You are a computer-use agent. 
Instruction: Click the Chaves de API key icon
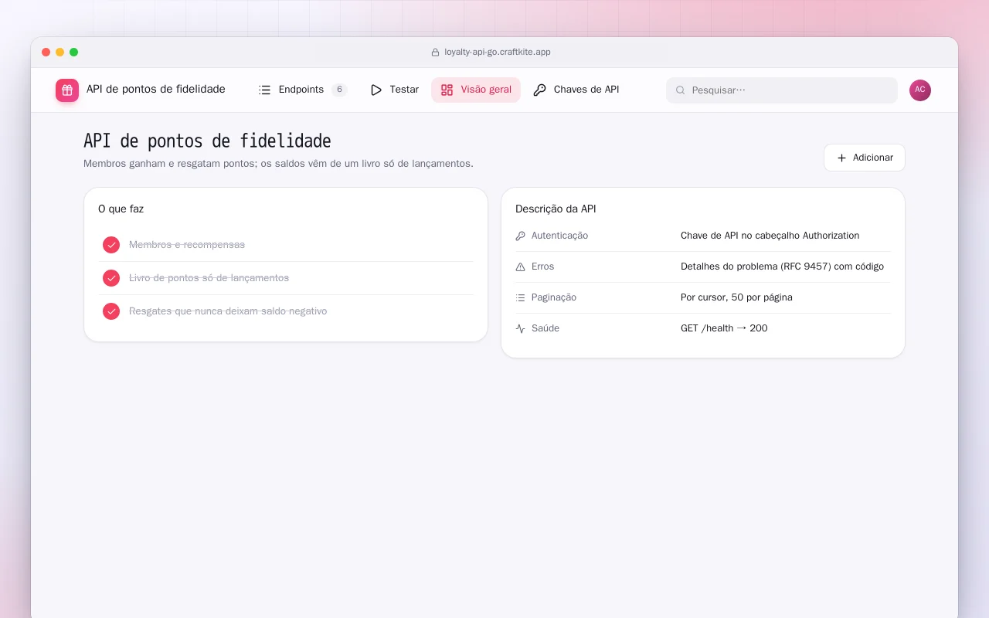tap(539, 90)
